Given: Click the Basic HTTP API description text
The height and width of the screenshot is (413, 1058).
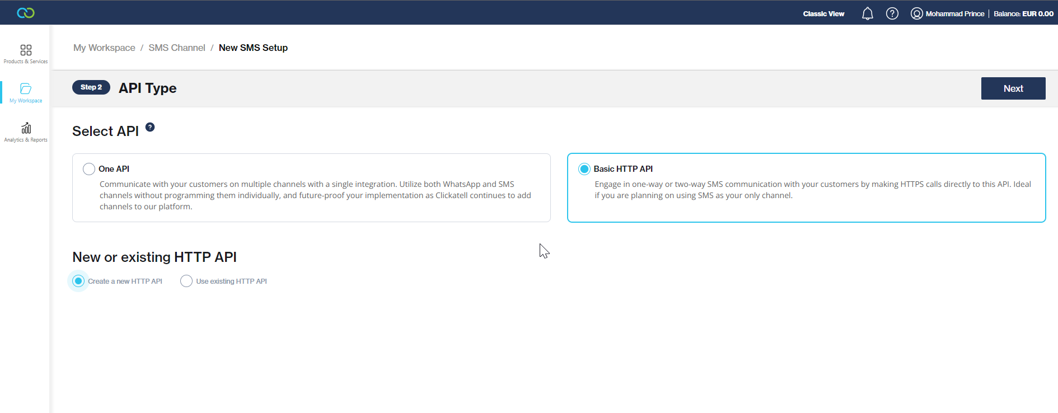Looking at the screenshot, I should click(x=813, y=190).
